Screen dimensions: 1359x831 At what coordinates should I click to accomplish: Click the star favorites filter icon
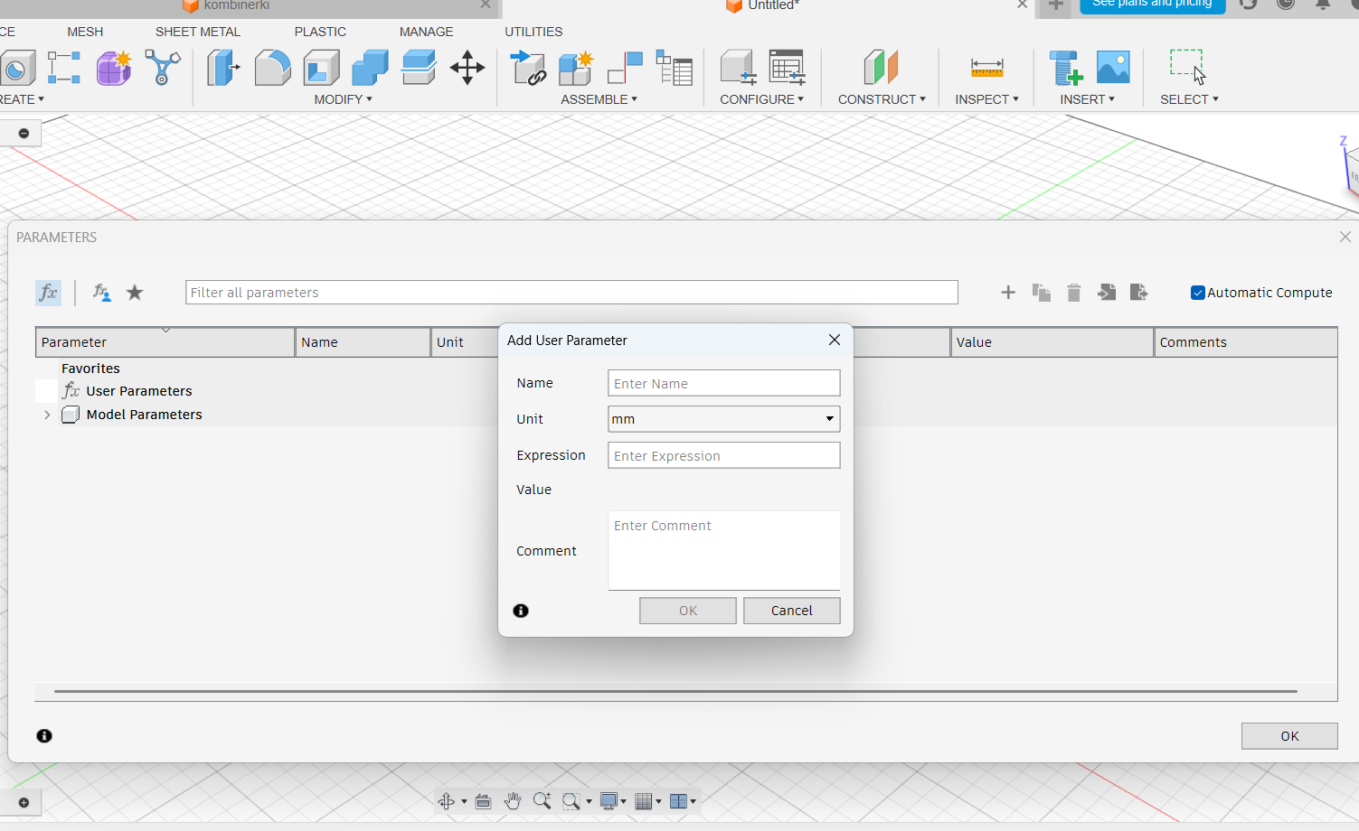click(x=135, y=293)
